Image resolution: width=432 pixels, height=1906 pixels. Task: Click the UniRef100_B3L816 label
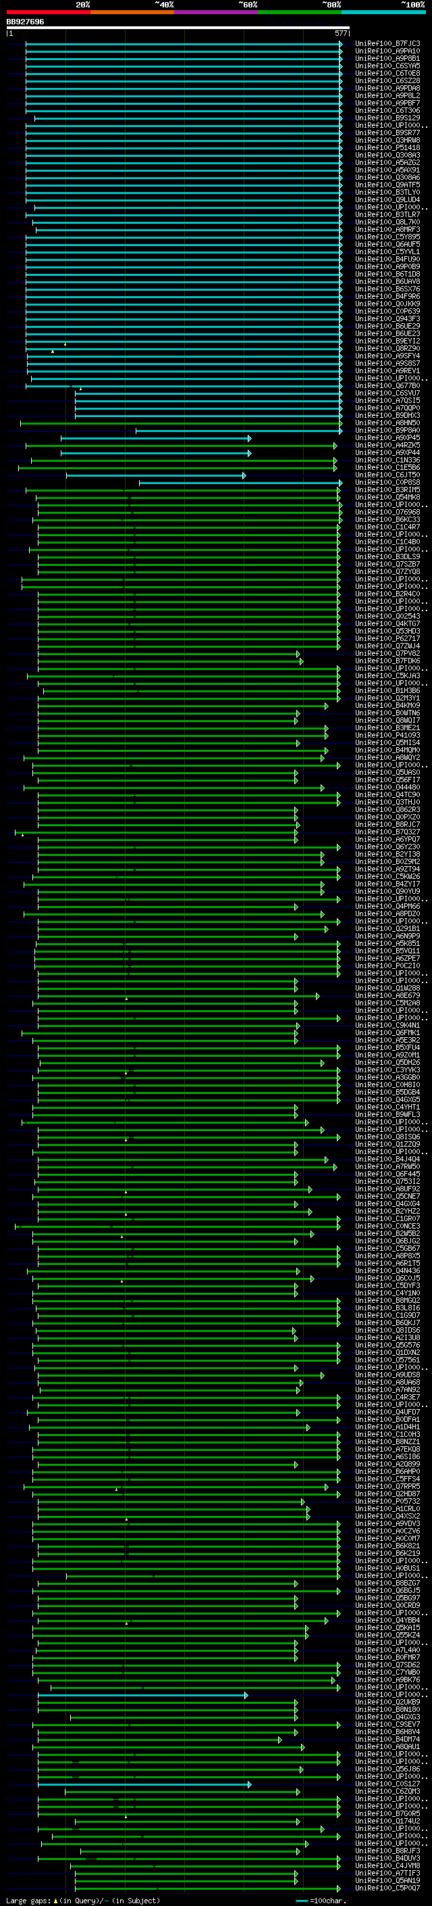click(x=387, y=1308)
